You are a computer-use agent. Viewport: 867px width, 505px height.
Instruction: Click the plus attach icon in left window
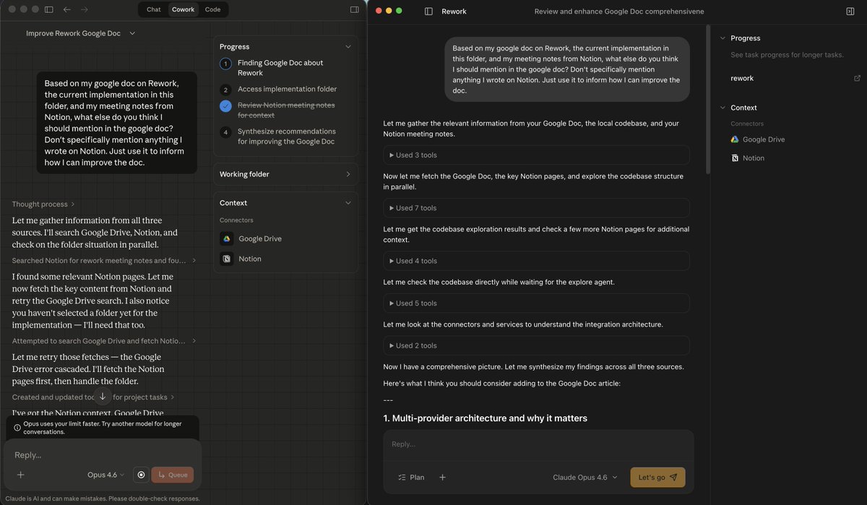(x=21, y=475)
